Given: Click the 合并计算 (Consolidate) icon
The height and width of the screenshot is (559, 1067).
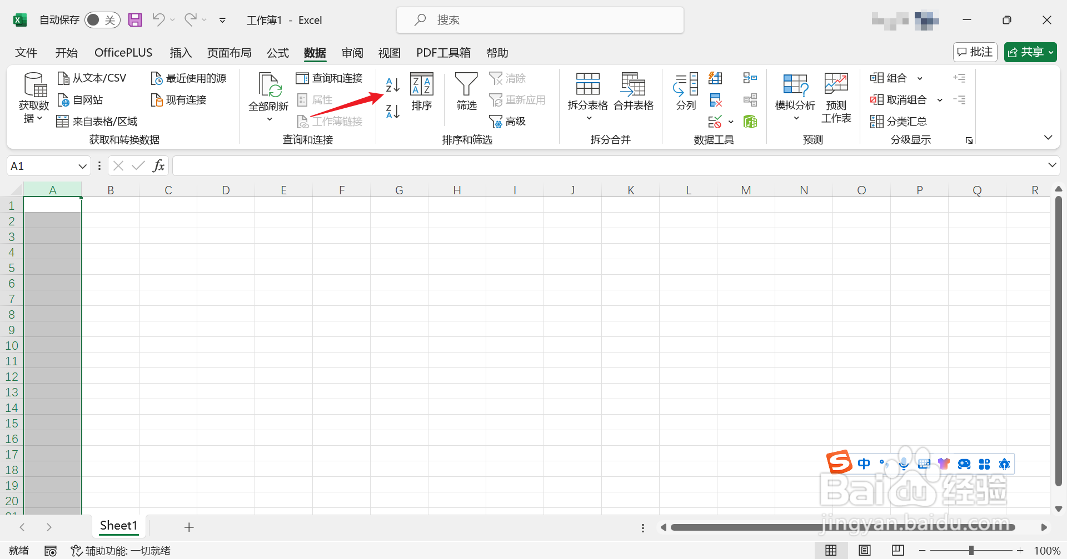Looking at the screenshot, I should click(750, 78).
